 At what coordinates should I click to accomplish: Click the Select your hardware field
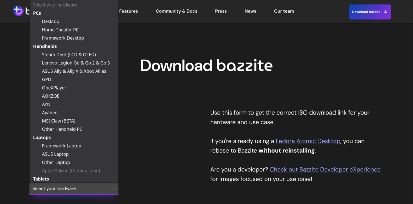[x=68, y=189]
